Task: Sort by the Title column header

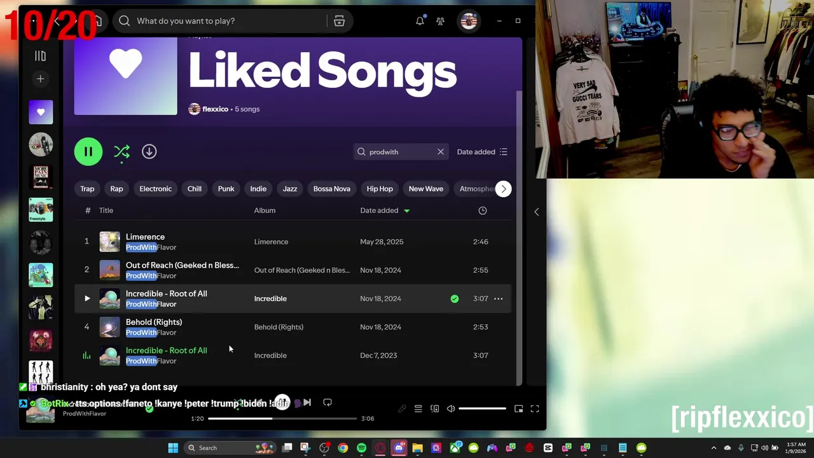Action: pos(106,211)
